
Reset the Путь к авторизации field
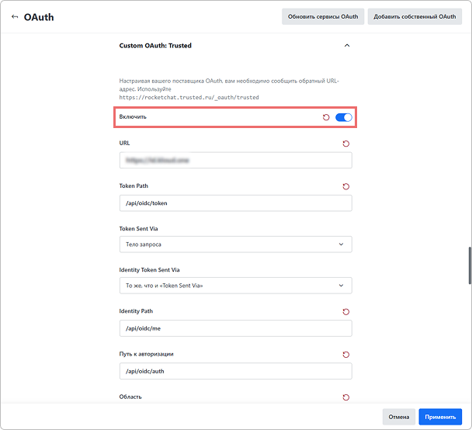tap(346, 355)
